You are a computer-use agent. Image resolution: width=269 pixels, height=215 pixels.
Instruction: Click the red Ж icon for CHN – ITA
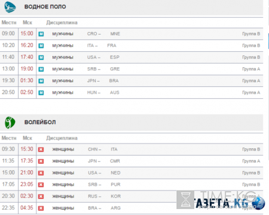(41, 149)
